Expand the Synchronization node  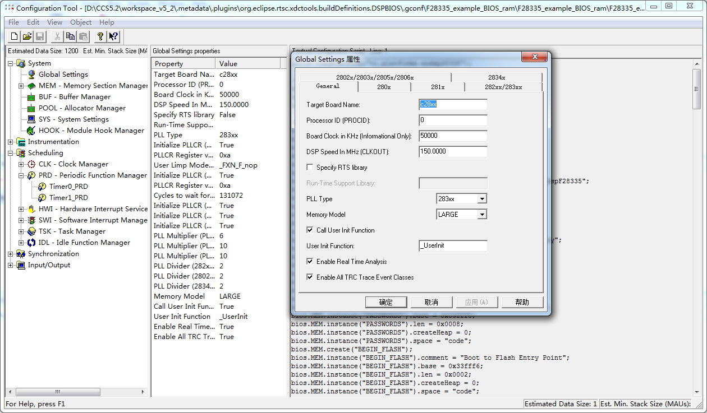11,254
